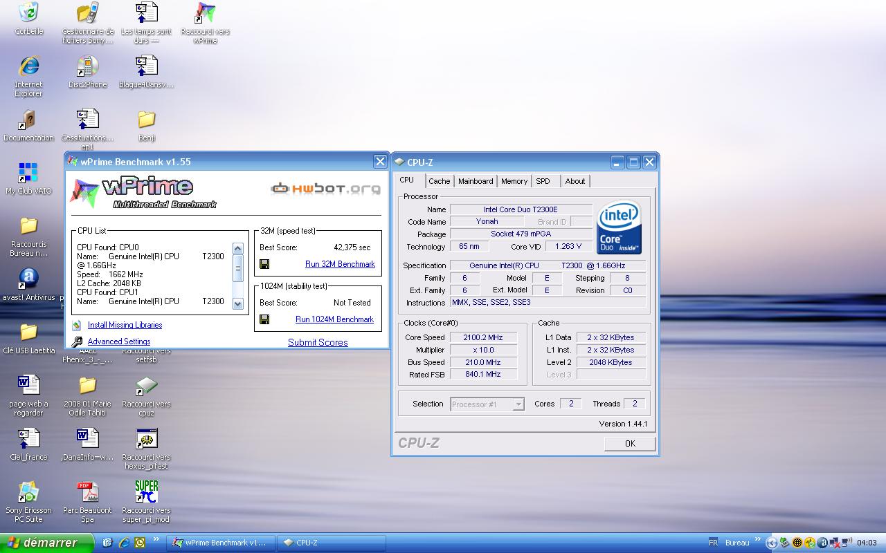Click the CPU List scroll up arrow

pos(237,249)
